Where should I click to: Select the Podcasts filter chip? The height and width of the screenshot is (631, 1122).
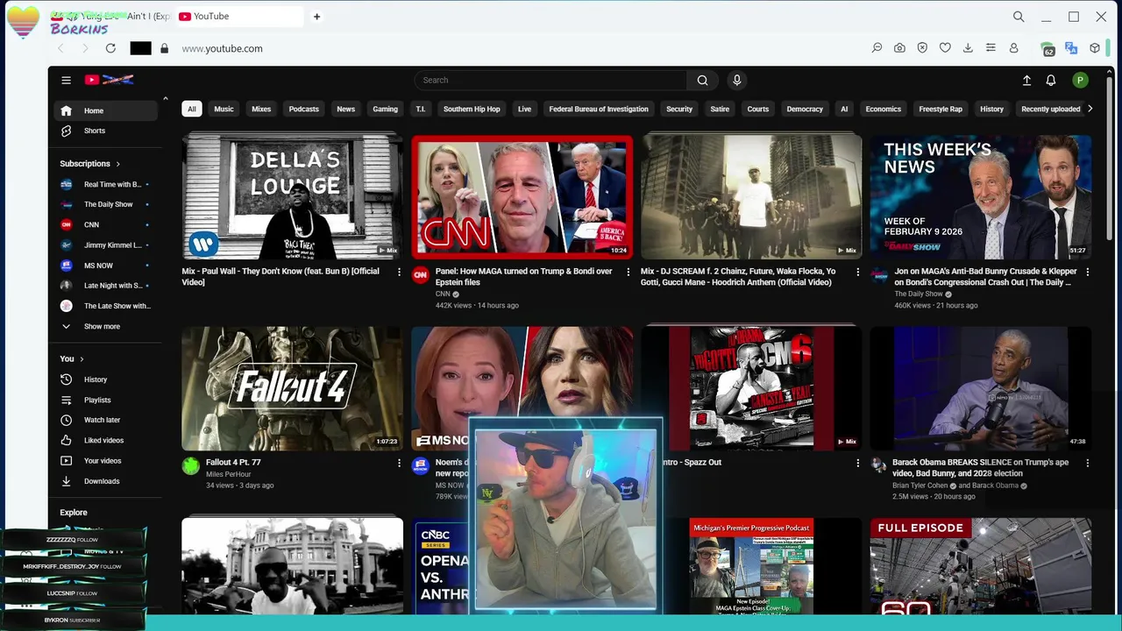(303, 109)
